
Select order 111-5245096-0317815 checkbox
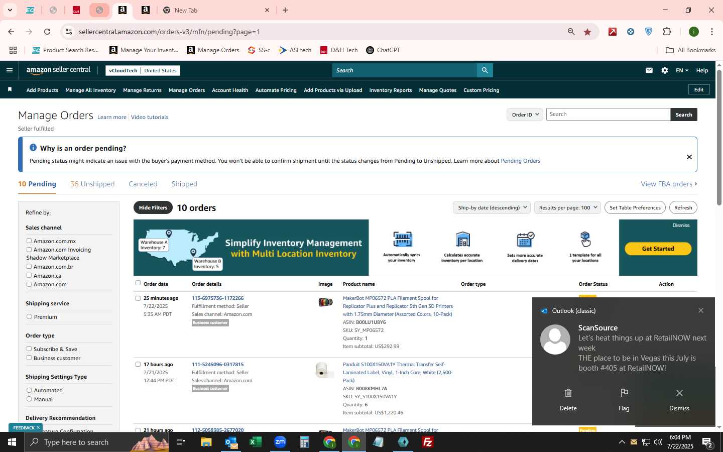[138, 365]
